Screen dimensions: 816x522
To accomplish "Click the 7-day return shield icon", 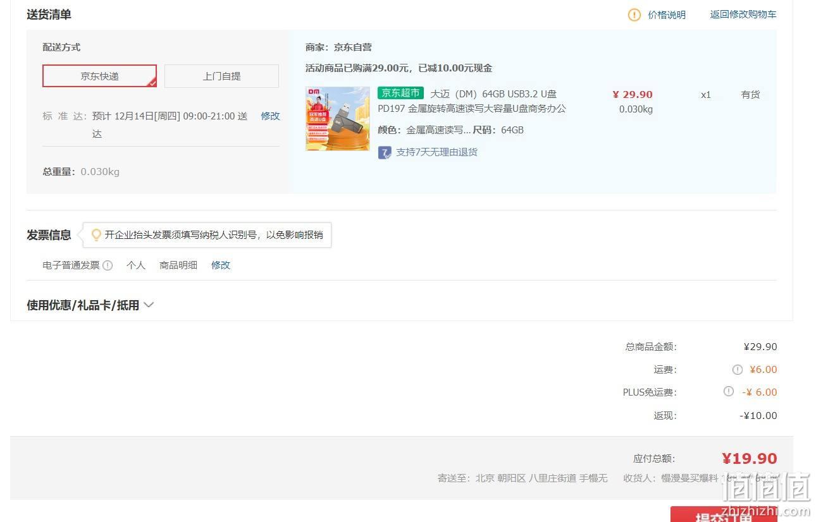I will pos(385,152).
